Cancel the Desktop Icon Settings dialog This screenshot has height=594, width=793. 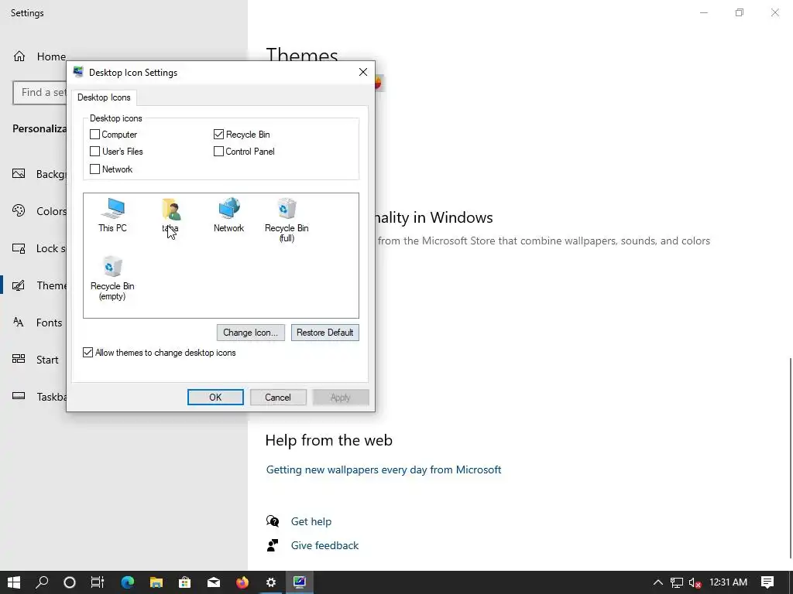(x=278, y=397)
